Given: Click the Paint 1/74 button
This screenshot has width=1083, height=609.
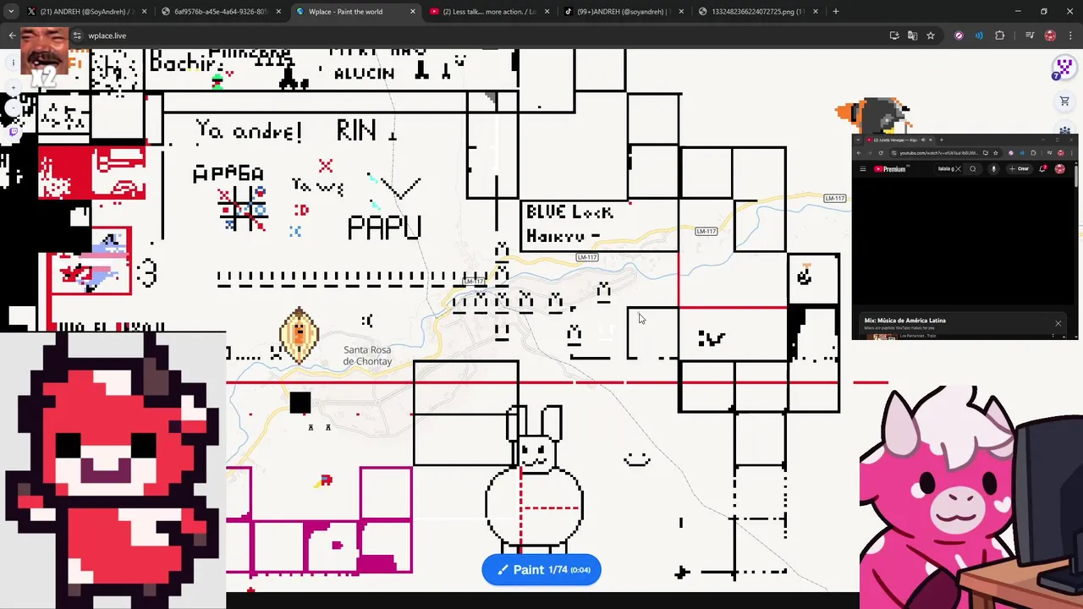Looking at the screenshot, I should click(x=541, y=570).
